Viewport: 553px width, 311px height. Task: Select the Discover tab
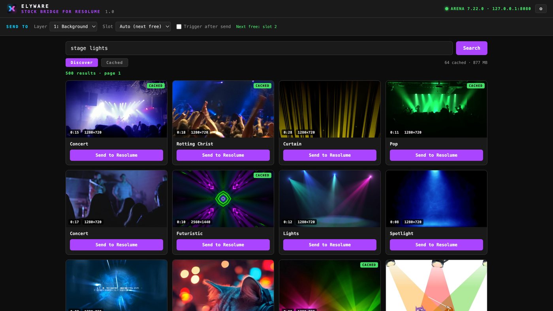point(82,62)
